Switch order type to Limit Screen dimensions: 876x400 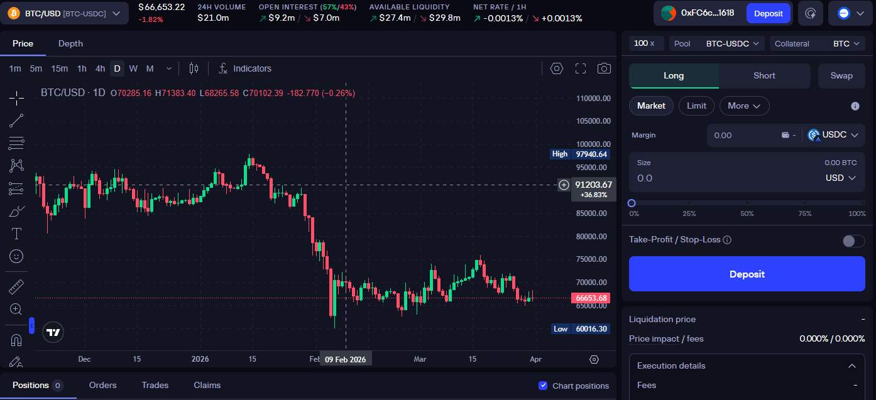pyautogui.click(x=696, y=105)
